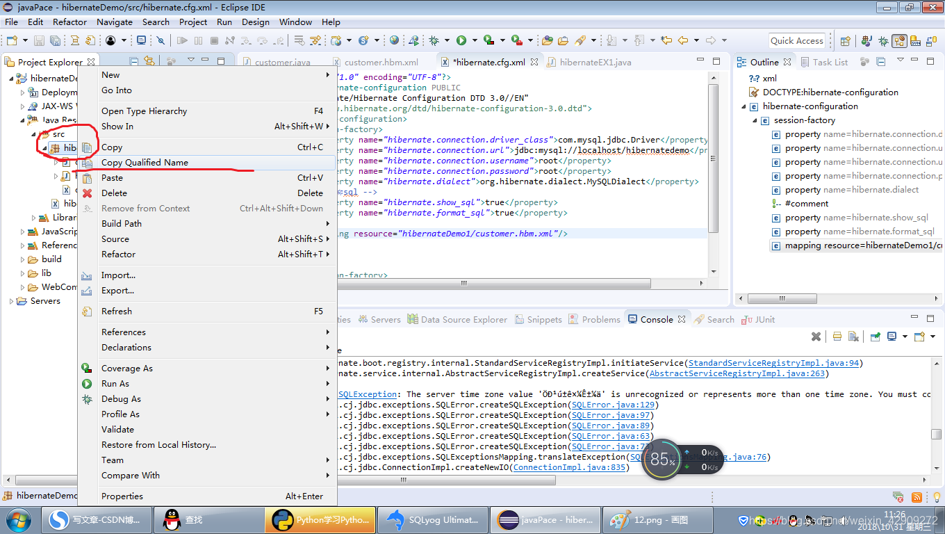945x534 pixels.
Task: Open the Display Selected Console dropdown
Action: click(905, 337)
